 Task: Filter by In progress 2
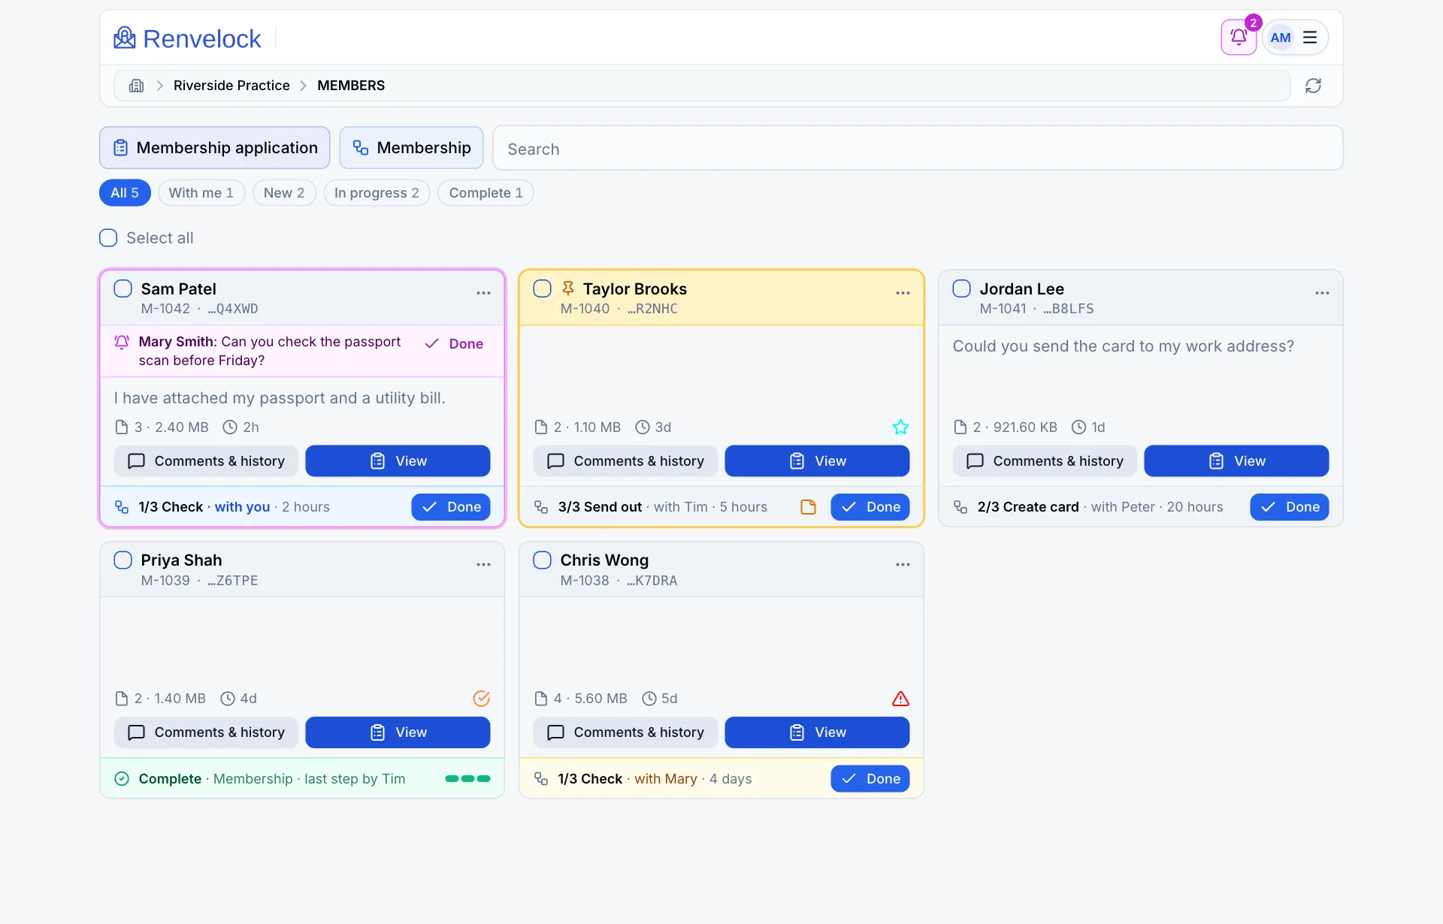[x=377, y=193]
